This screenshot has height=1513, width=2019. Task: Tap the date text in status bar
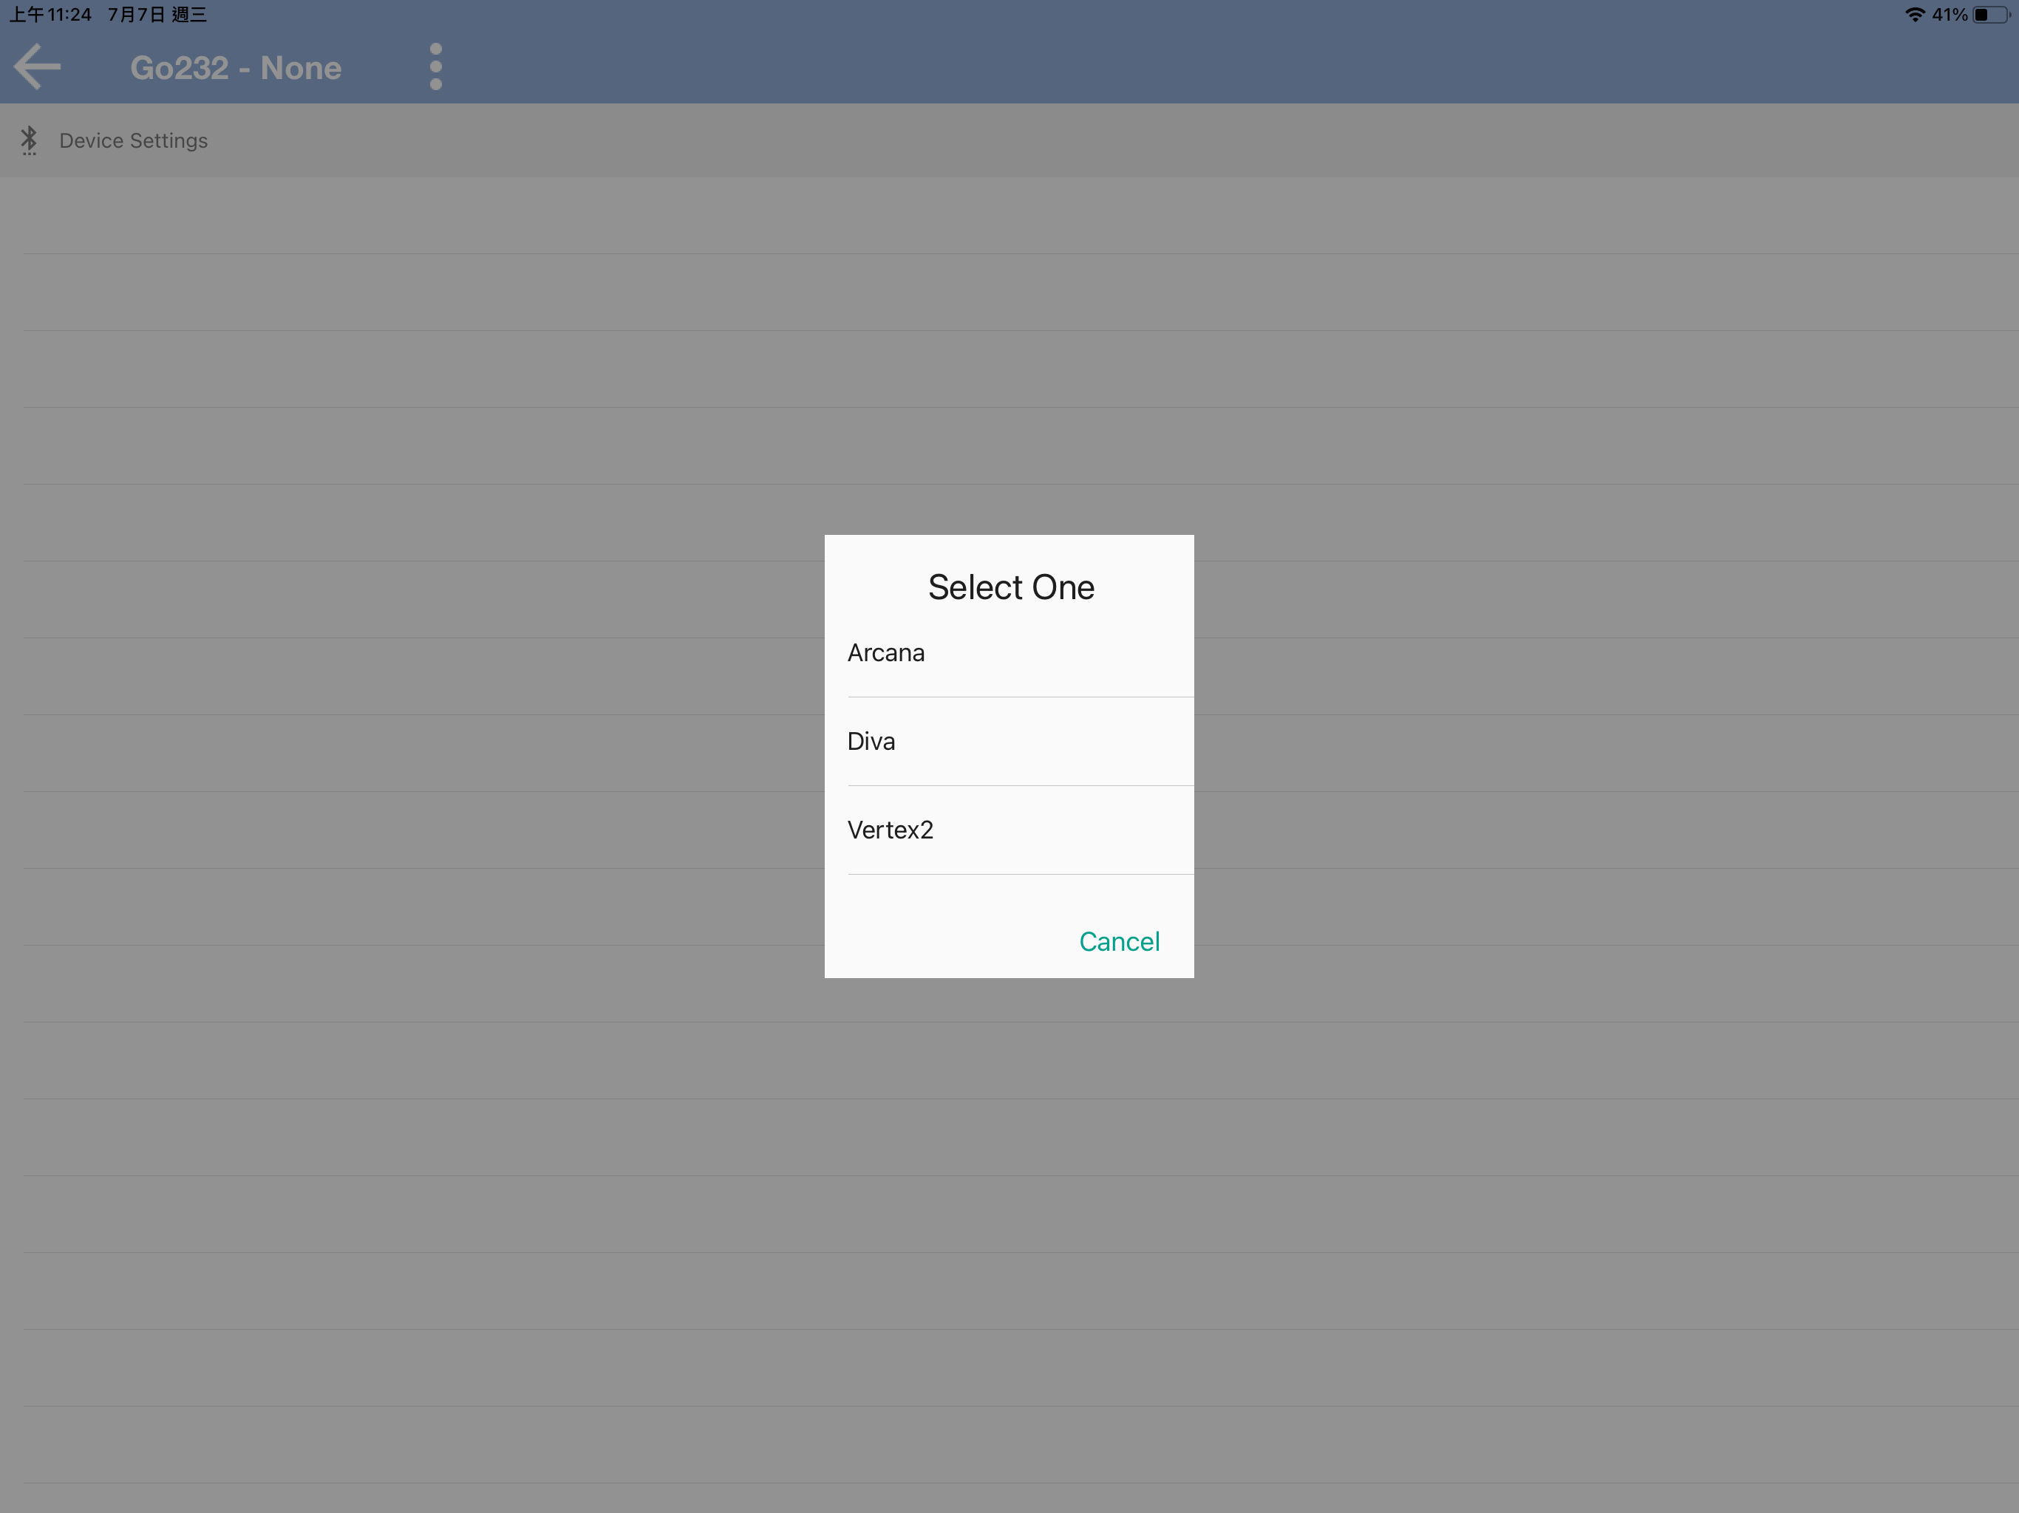157,15
